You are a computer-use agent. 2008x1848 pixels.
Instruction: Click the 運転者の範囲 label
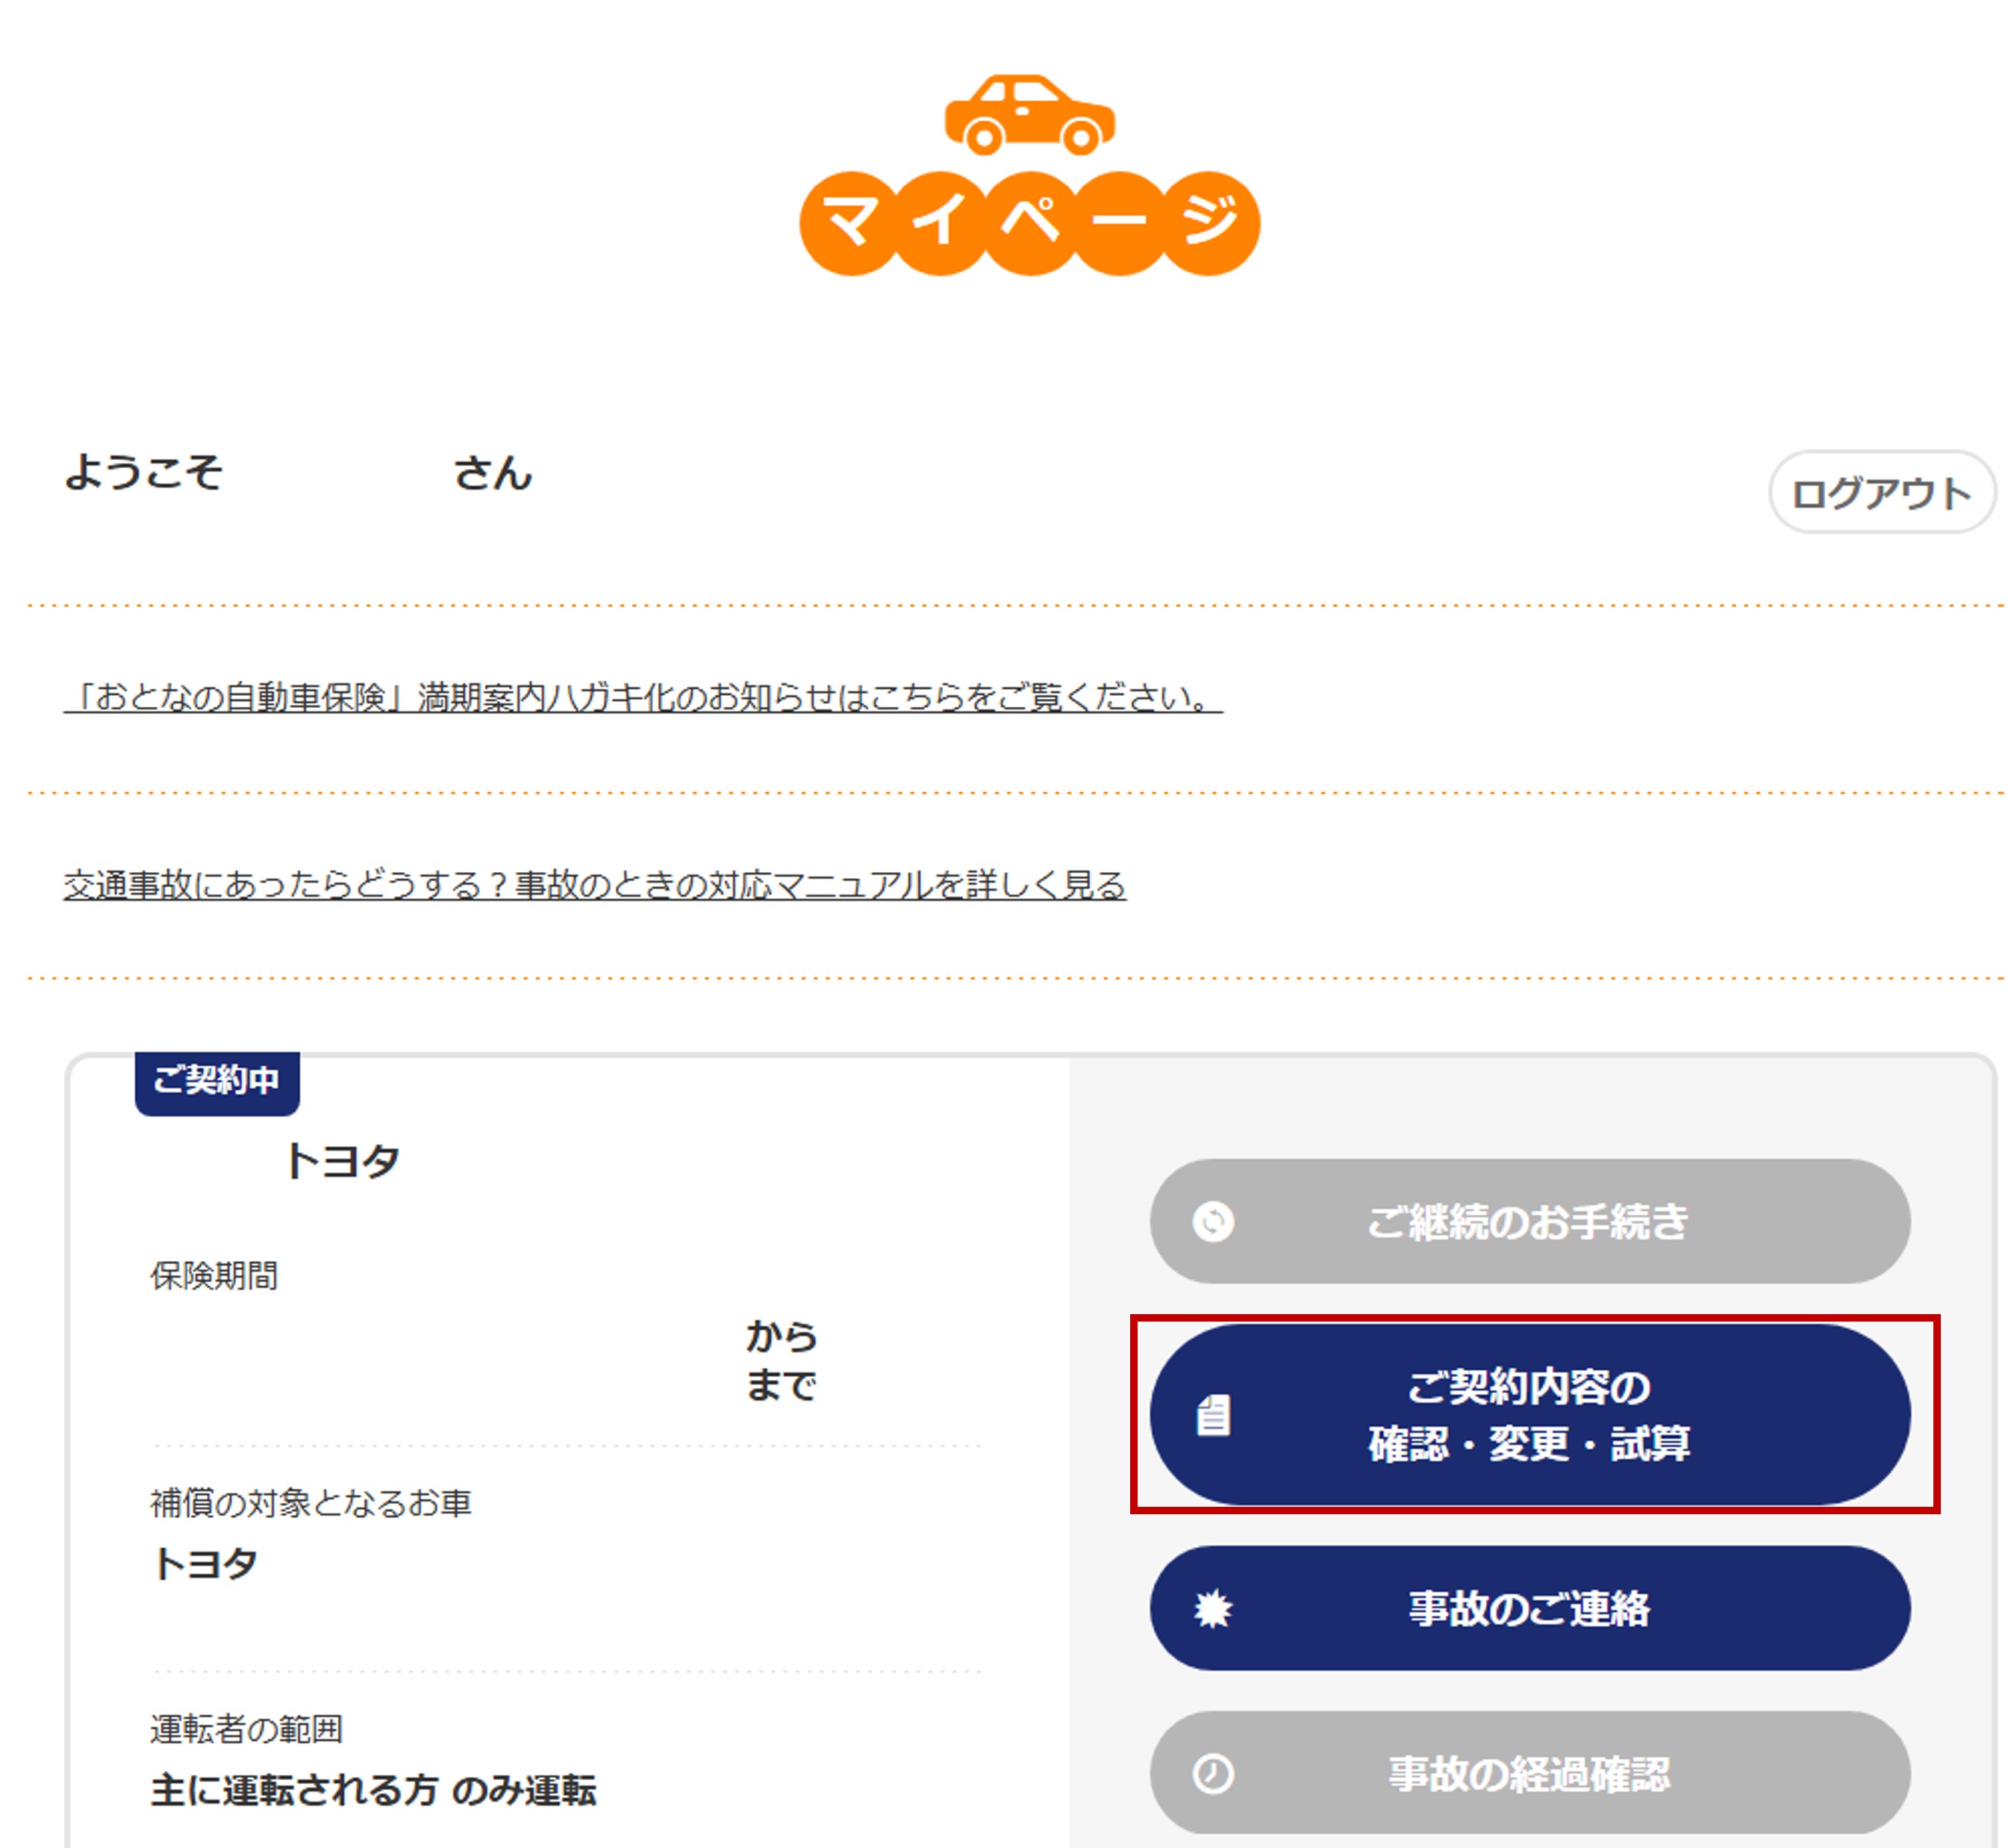(x=247, y=1729)
